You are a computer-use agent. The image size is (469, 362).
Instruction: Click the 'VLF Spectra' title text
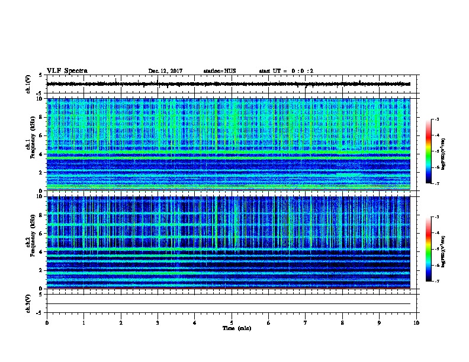pyautogui.click(x=67, y=71)
